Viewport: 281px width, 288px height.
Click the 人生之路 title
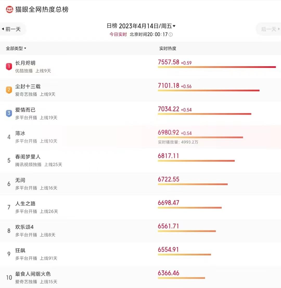(x=25, y=203)
